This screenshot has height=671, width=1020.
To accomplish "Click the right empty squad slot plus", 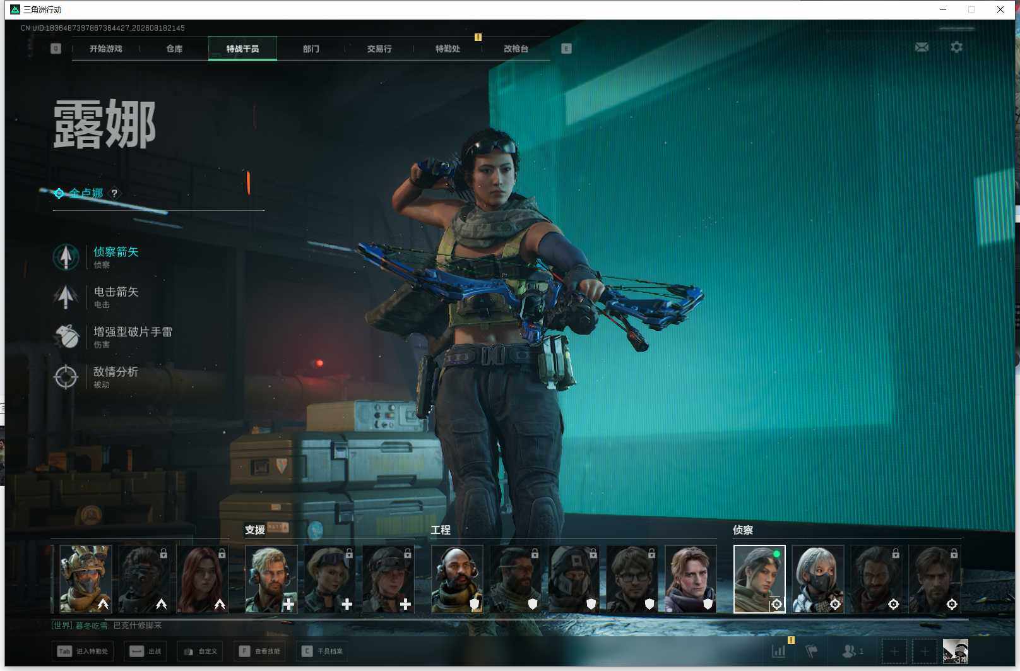I will [x=925, y=651].
